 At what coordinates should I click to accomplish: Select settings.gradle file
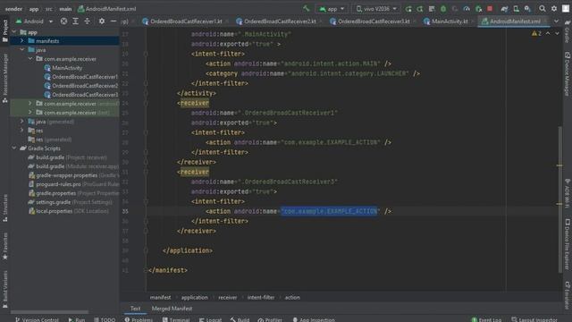(x=70, y=202)
